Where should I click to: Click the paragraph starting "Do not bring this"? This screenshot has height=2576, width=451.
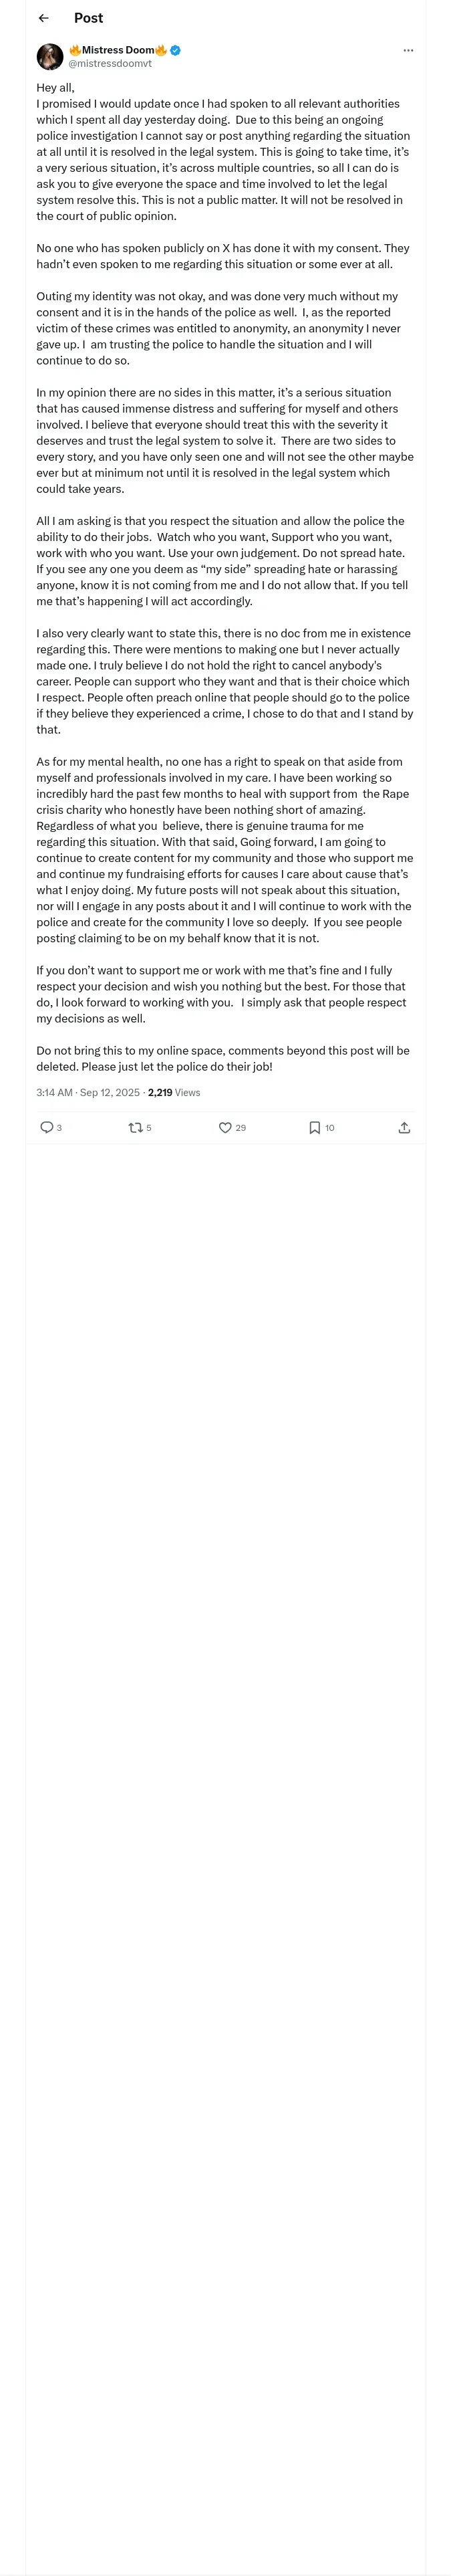tap(222, 1058)
